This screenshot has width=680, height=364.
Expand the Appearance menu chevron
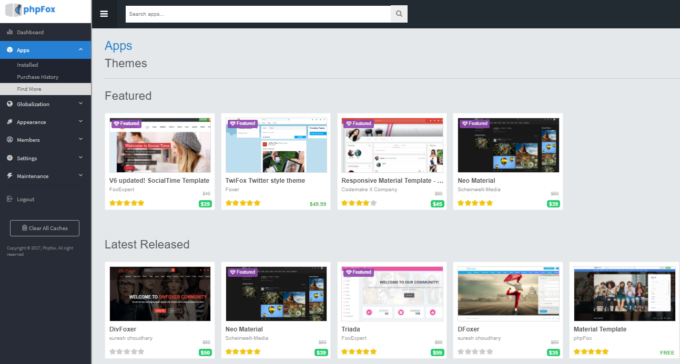pyautogui.click(x=80, y=121)
